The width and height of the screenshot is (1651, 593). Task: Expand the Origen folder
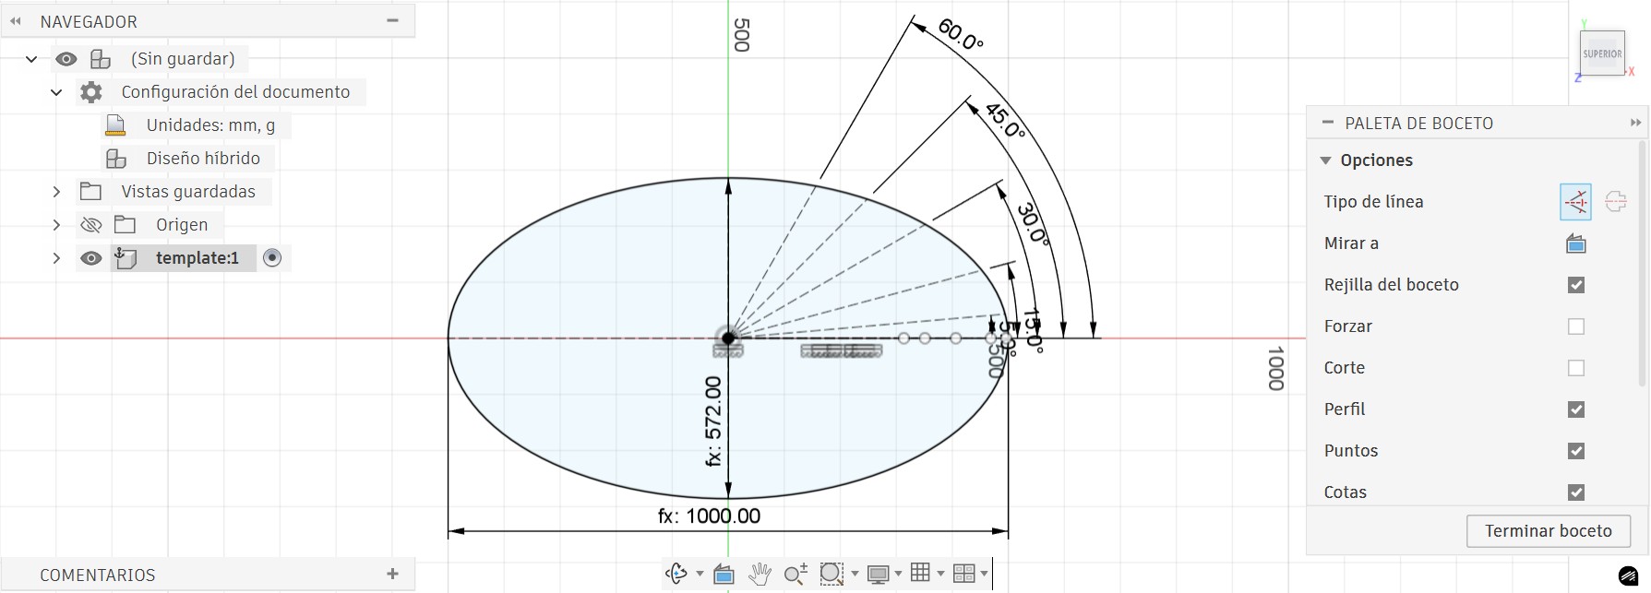[56, 225]
